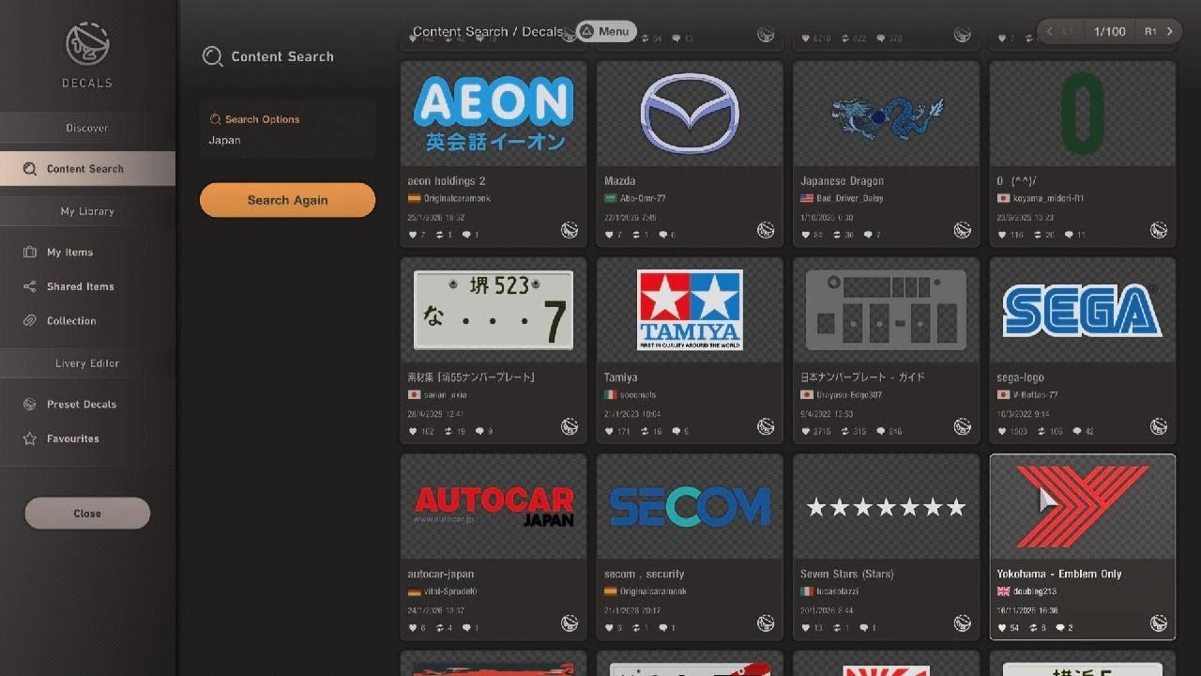Screen dimensions: 1201x676
Task: Select the red Yokohama emblem thumbnail
Action: coord(1083,507)
